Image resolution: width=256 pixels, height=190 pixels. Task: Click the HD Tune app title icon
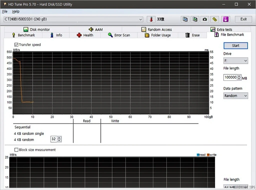pos(5,4)
